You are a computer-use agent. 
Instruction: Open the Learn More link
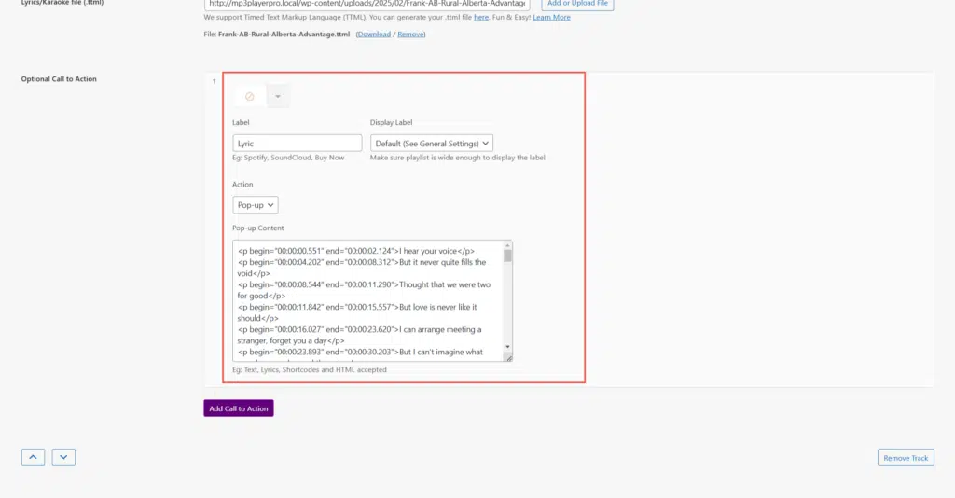coord(552,17)
